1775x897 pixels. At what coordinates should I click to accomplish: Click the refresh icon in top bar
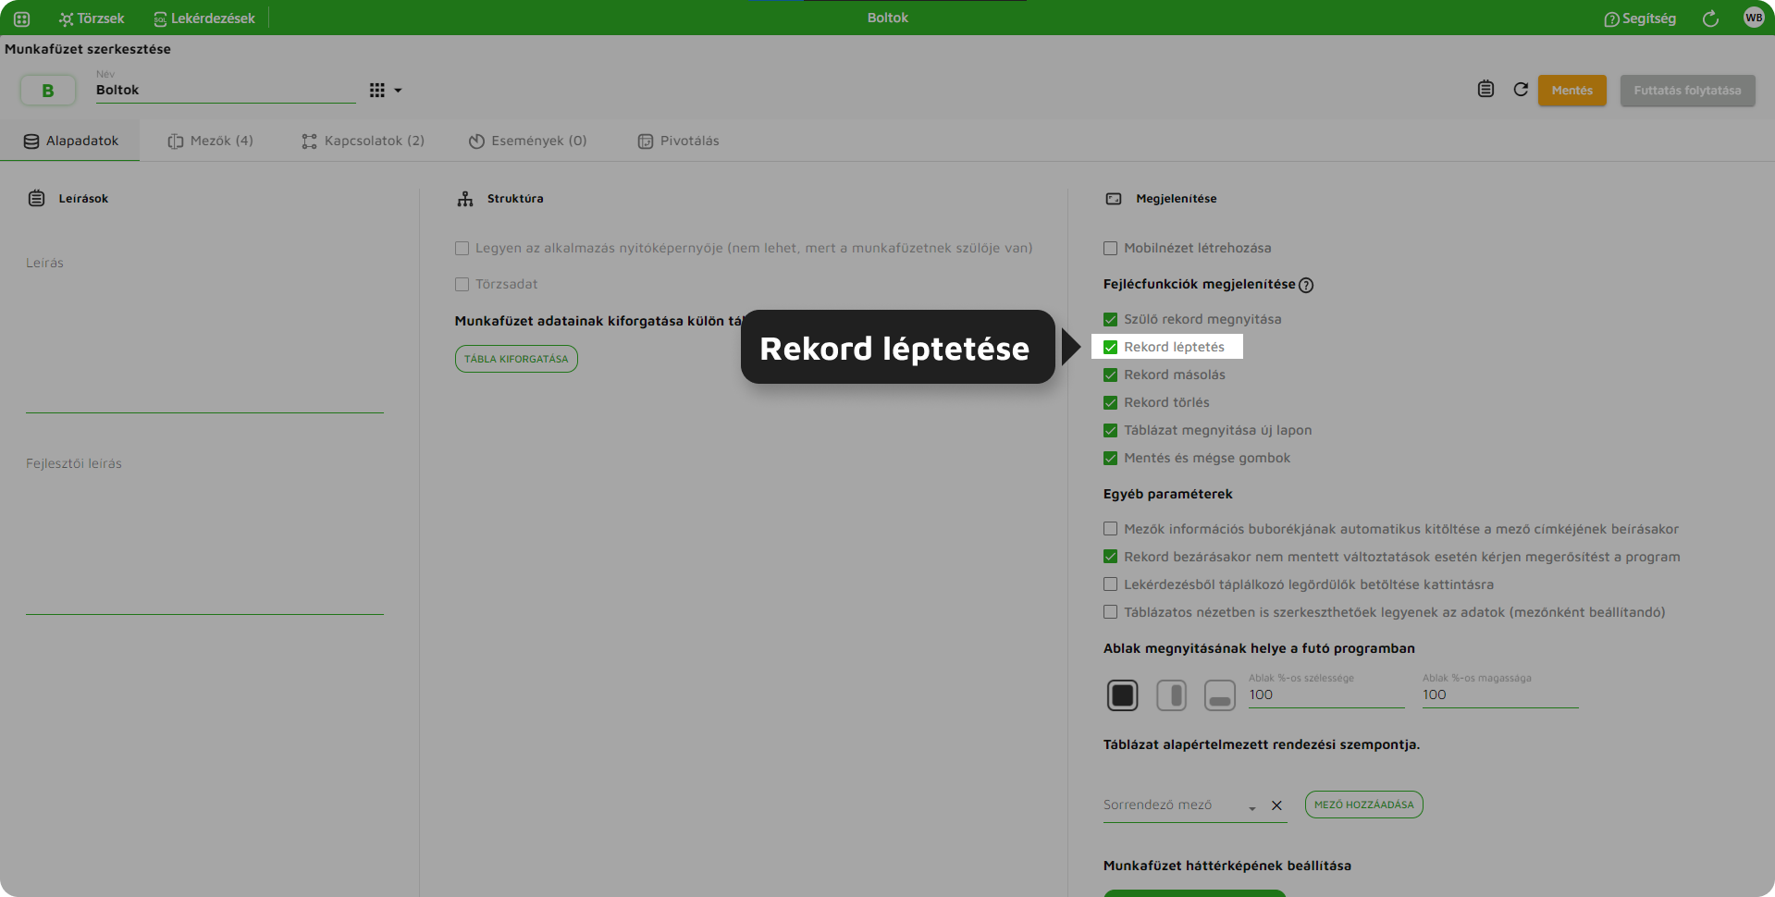click(1710, 18)
